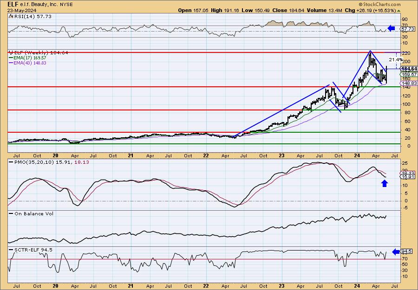Image resolution: width=418 pixels, height=290 pixels.
Task: Click the ELF (Weekly) price legend
Action: coord(39,53)
